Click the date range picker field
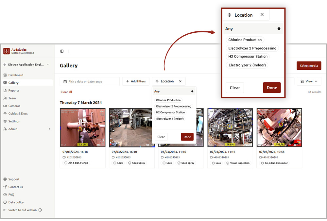The height and width of the screenshot is (221, 327). click(90, 81)
